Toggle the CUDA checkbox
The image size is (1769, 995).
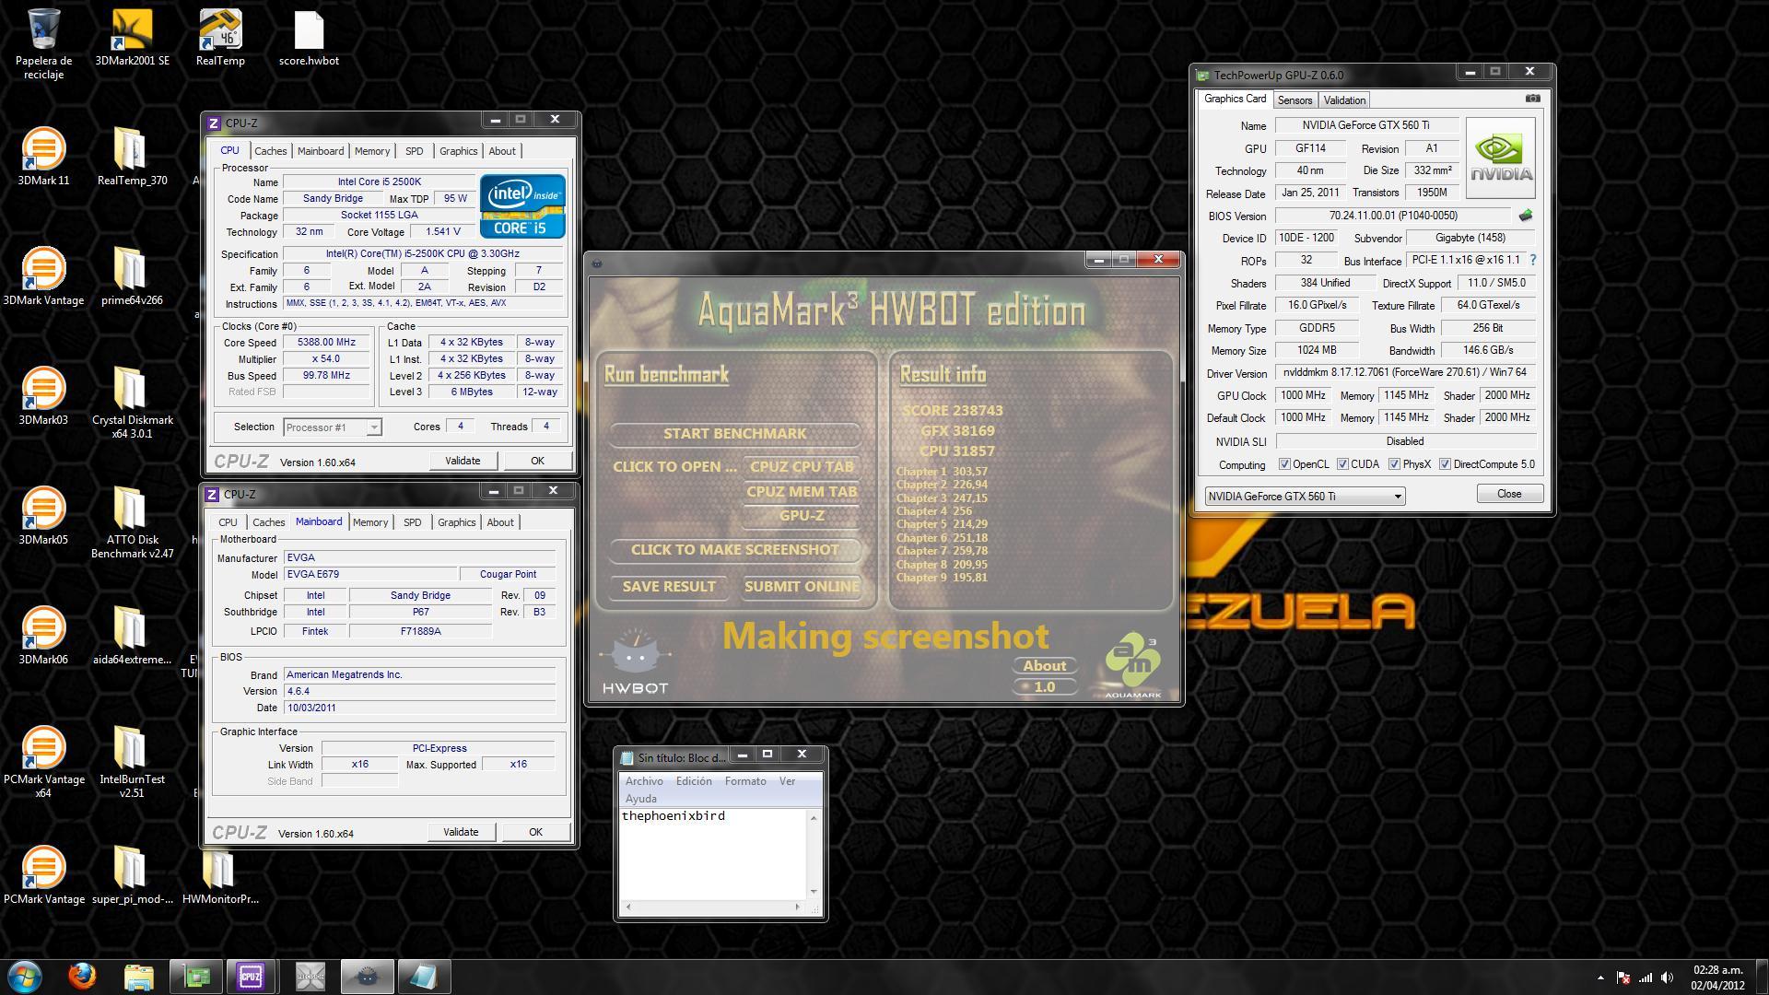(x=1342, y=464)
